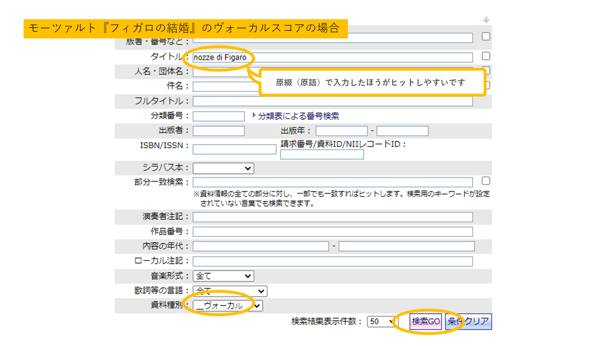The image size is (616, 346).
Task: Click the 人名・団体名 input field
Action: click(333, 72)
